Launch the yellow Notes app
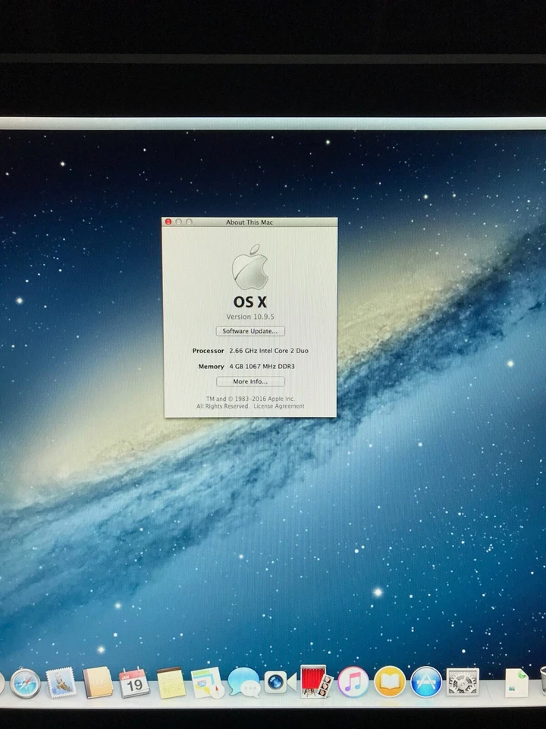546x729 pixels. click(171, 683)
